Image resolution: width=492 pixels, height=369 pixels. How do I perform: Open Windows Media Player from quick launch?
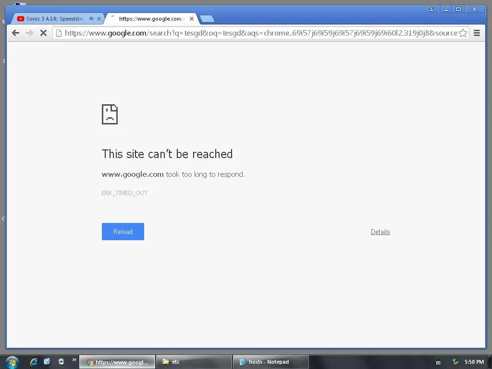click(61, 362)
